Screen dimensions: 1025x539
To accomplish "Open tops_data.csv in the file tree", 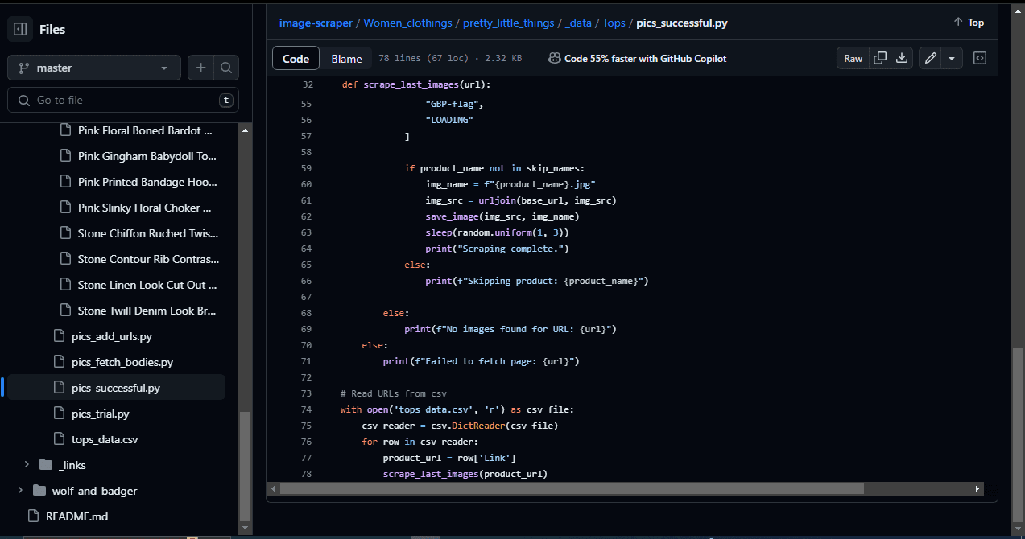I will tap(105, 439).
